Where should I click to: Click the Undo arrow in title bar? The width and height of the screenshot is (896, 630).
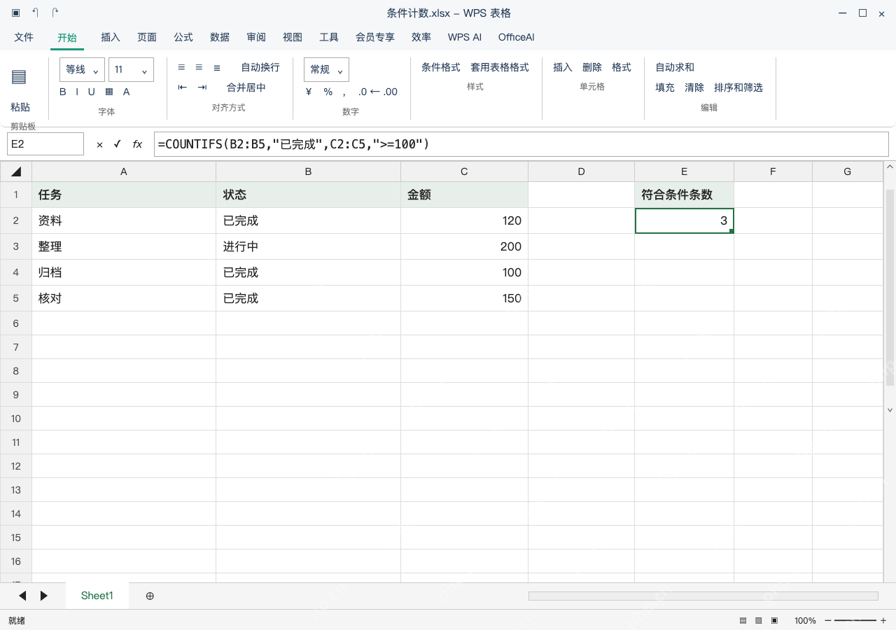point(35,13)
